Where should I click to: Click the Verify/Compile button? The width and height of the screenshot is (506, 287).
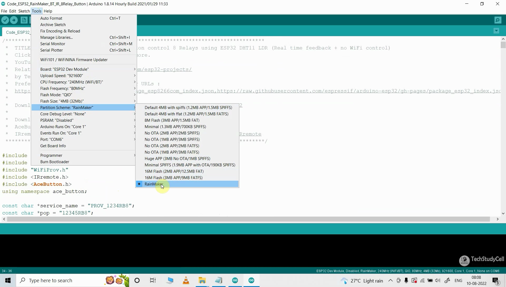tap(5, 20)
